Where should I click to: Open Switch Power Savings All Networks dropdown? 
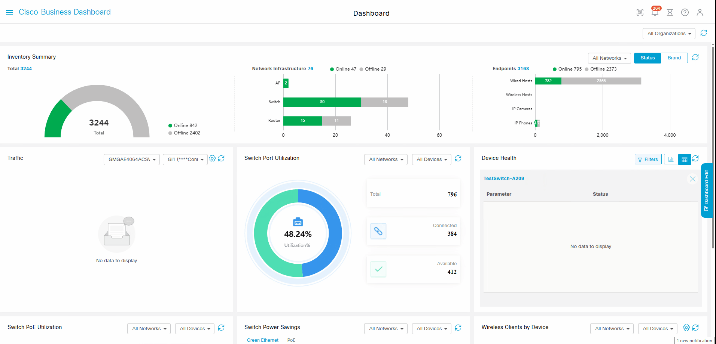386,329
